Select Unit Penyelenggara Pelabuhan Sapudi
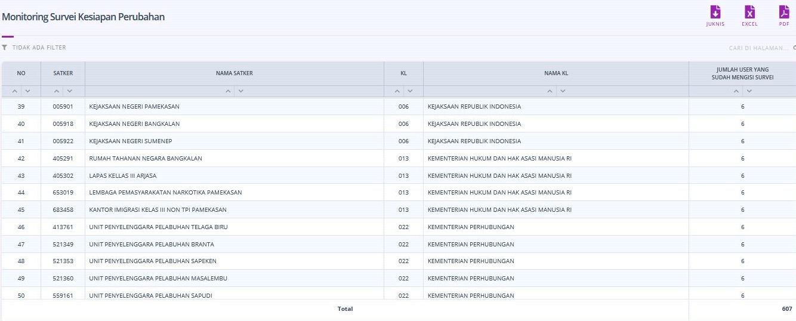Screen dimensions: 796x321 click(x=399, y=294)
